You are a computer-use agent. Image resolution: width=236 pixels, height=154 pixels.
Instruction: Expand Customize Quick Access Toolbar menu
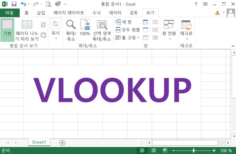click(65, 4)
